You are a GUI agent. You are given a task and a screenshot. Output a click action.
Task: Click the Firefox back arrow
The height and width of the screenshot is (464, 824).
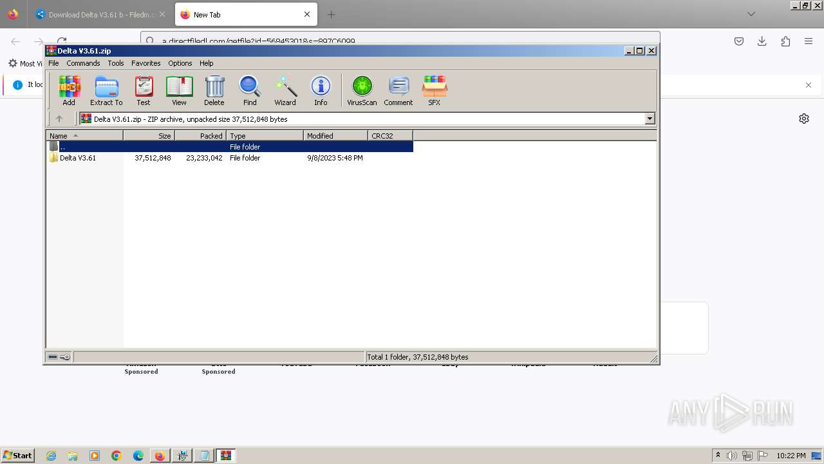[15, 41]
